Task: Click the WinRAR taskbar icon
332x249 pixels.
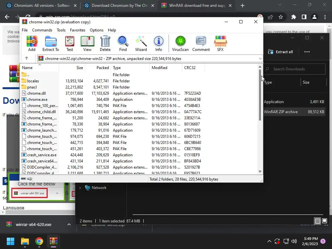Action: (53, 241)
